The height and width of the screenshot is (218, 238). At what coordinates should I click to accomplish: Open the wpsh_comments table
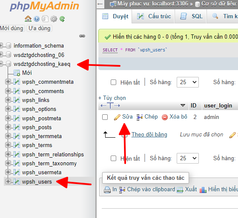pos(43,91)
